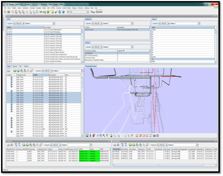
Task: Toggle Loaded indicator for TP-12-21-01-027 row
Action: (x=11, y=77)
